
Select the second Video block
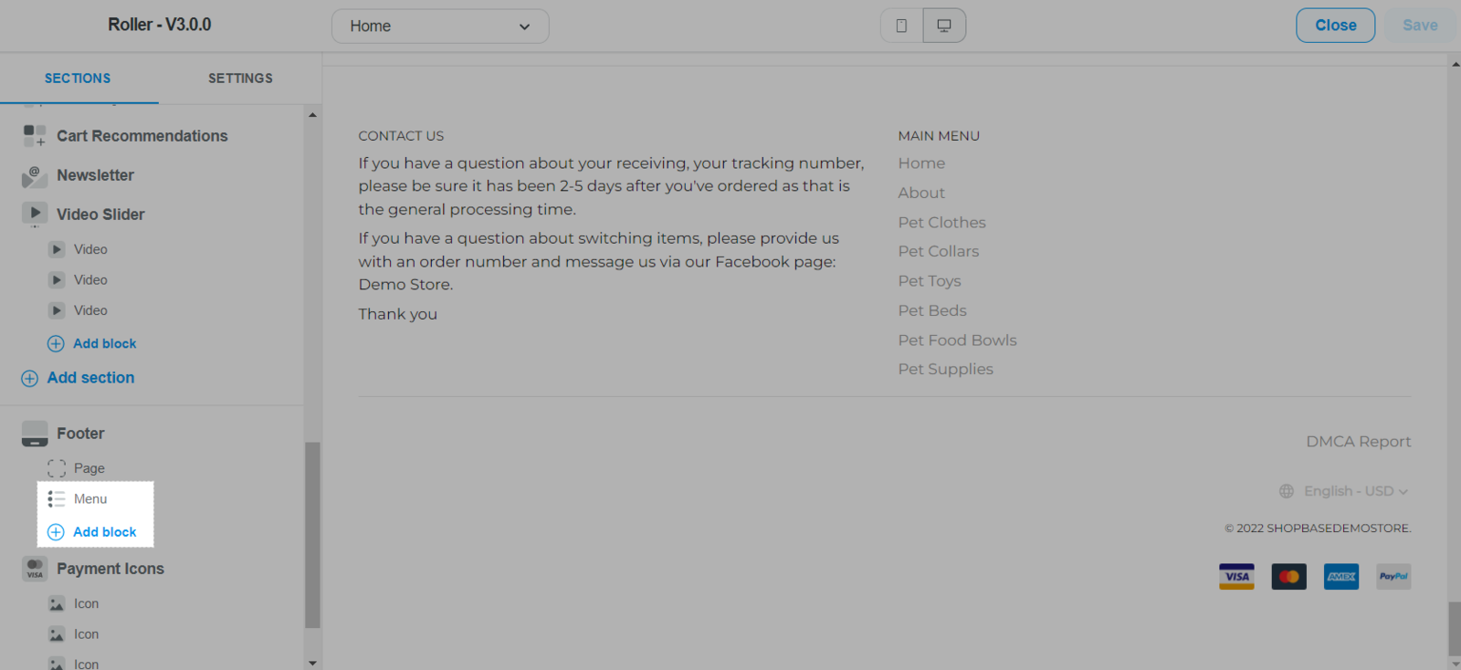click(90, 280)
